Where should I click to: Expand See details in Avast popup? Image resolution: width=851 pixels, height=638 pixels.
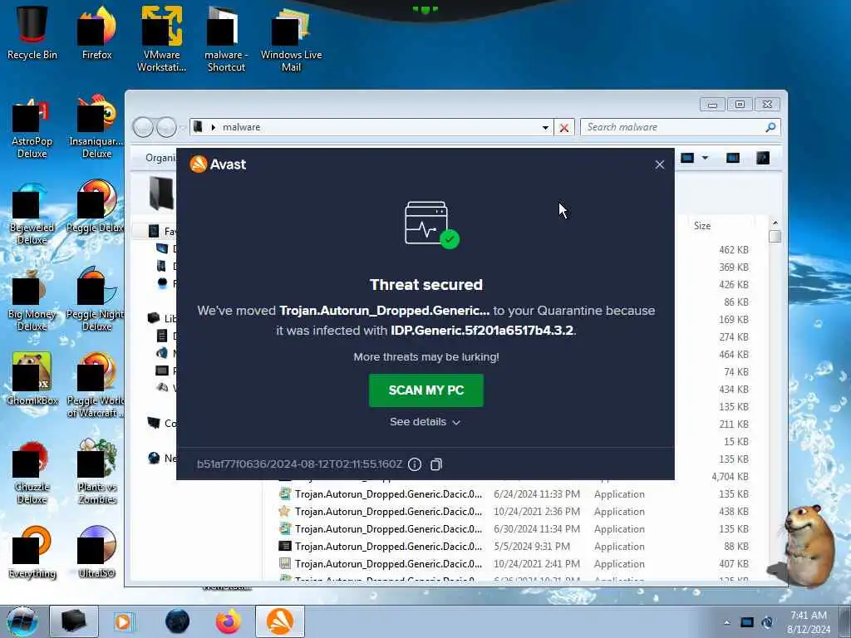[x=425, y=421]
